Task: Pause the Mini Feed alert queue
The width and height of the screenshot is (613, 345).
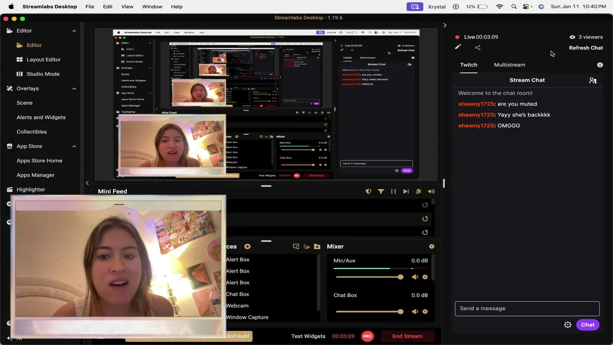Action: click(x=393, y=191)
